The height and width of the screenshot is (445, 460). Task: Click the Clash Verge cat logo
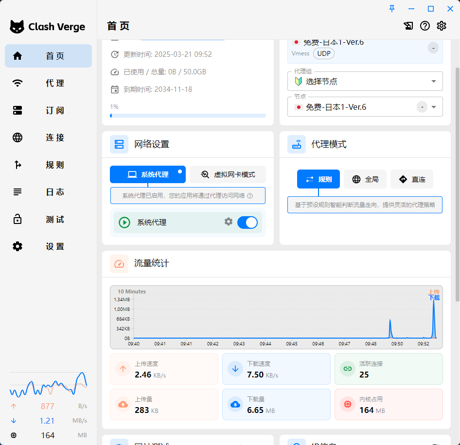coord(17,27)
